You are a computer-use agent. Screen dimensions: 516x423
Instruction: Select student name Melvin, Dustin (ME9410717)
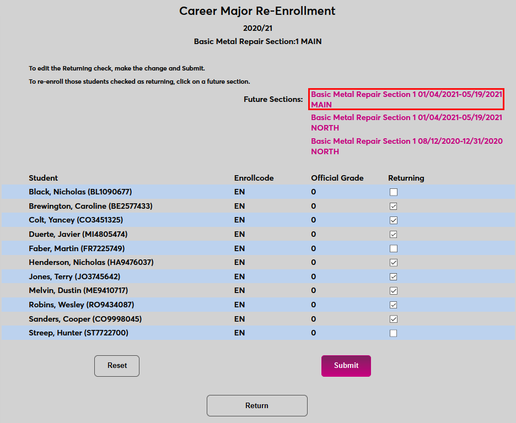(x=78, y=290)
